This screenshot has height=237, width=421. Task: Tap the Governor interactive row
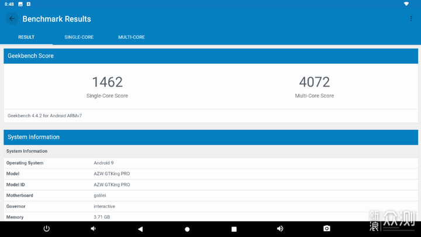click(x=210, y=206)
